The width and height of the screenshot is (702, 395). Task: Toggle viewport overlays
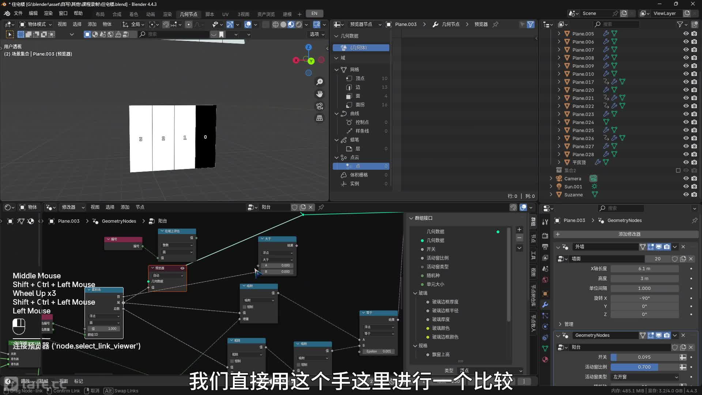click(x=248, y=25)
